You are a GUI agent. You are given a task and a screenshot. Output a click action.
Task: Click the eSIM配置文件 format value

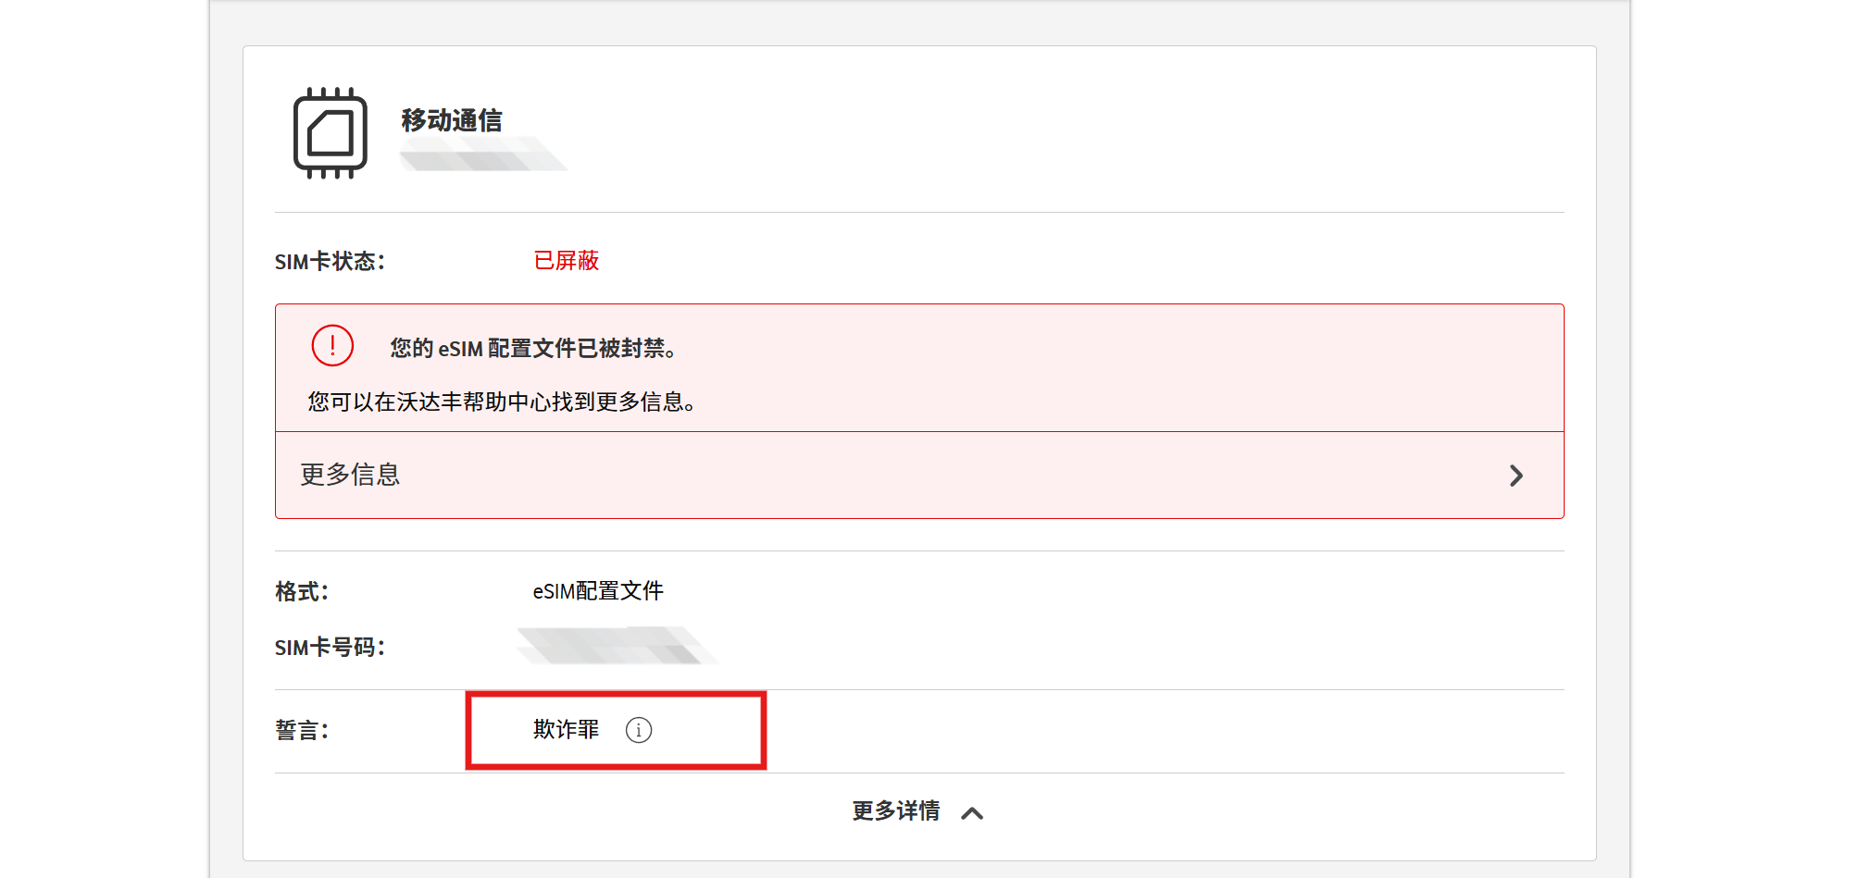pyautogui.click(x=596, y=590)
